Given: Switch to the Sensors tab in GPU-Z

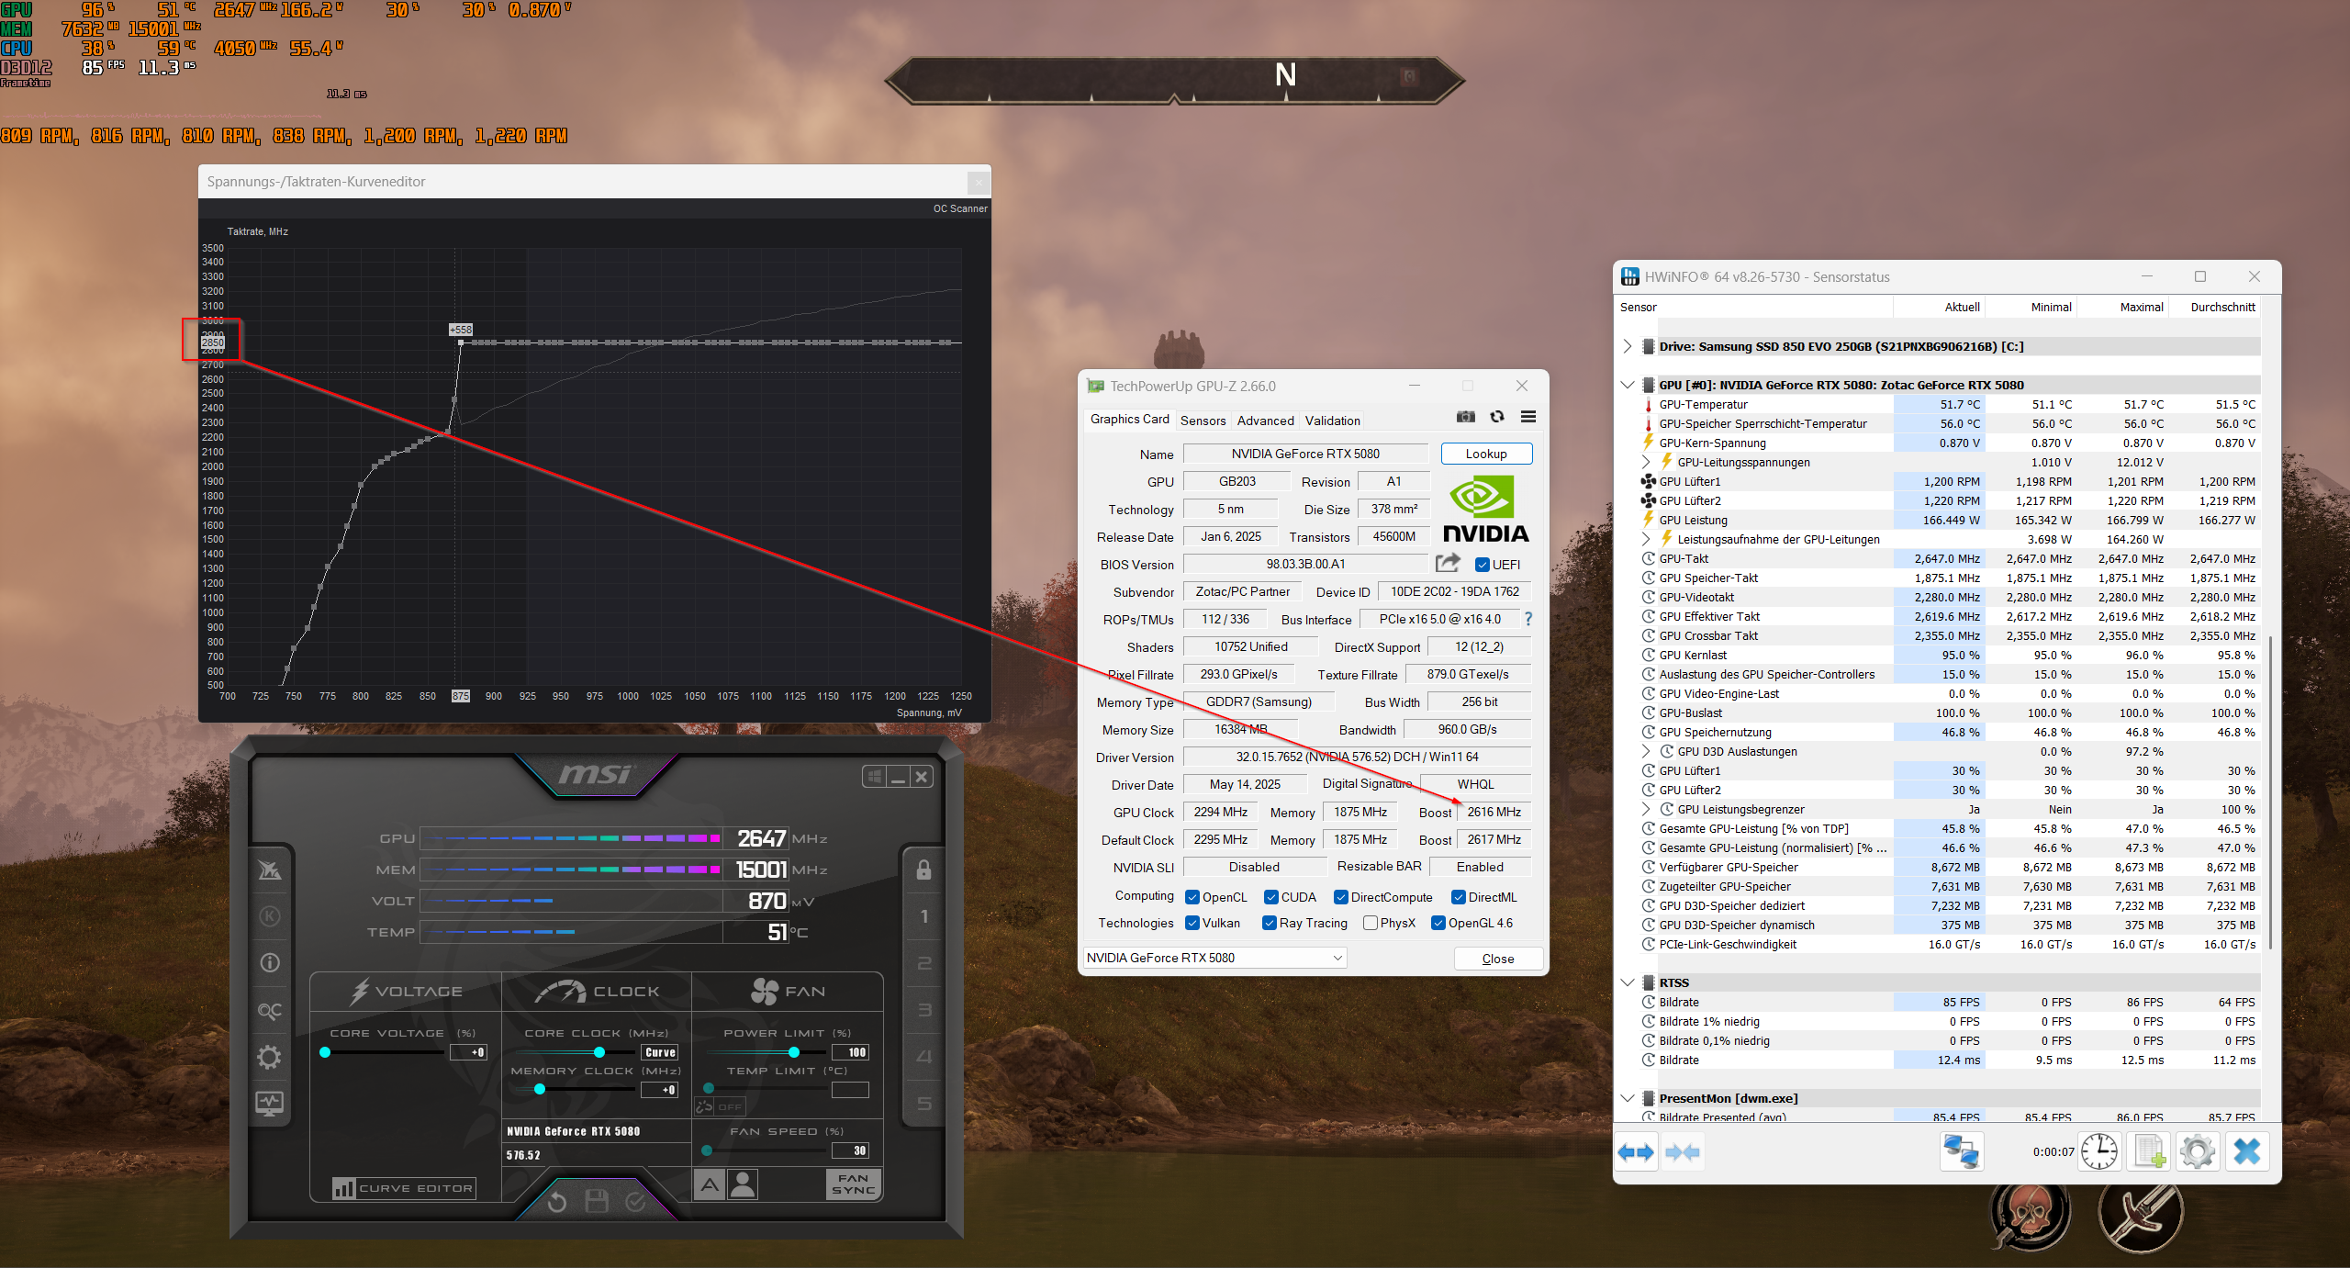Looking at the screenshot, I should tap(1203, 421).
